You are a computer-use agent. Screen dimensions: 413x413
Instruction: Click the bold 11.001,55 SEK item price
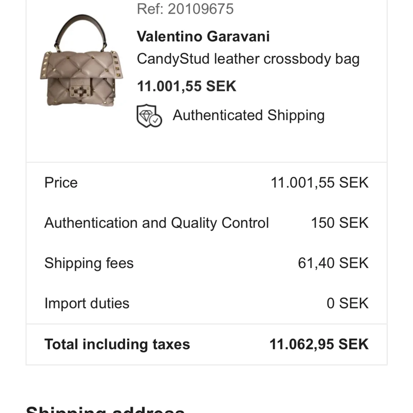click(186, 86)
